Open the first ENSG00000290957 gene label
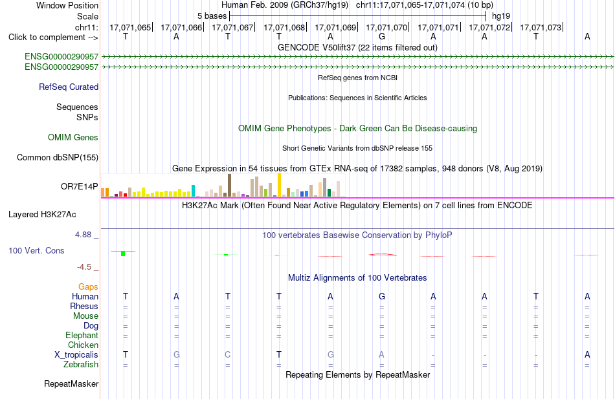This screenshot has height=399, width=615. click(61, 57)
